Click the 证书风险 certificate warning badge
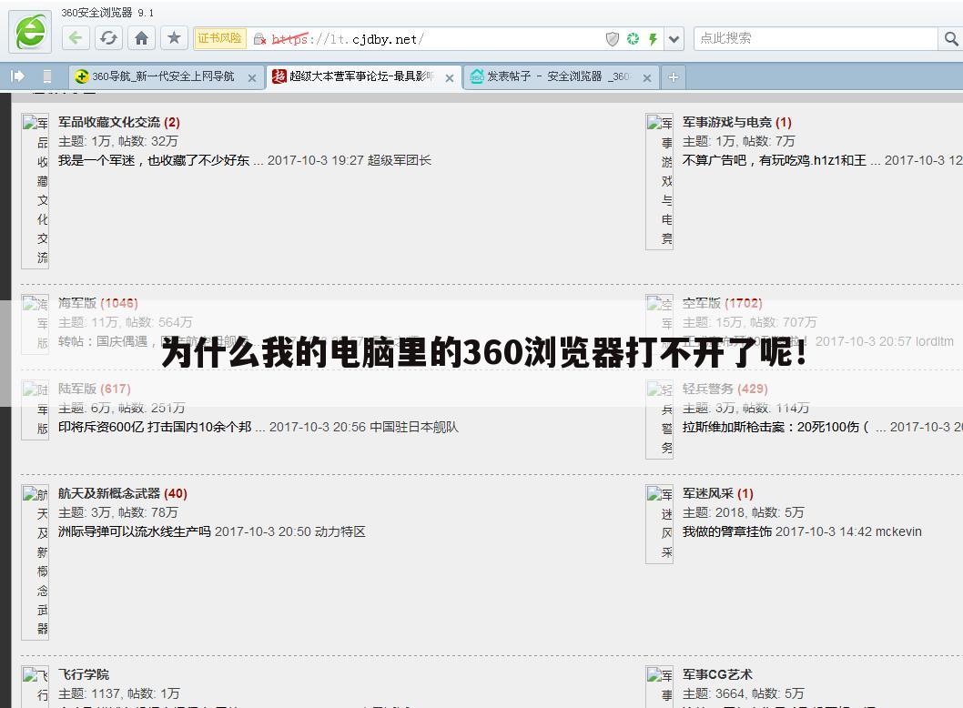Screen dimensions: 963x708 pyautogui.click(x=220, y=38)
